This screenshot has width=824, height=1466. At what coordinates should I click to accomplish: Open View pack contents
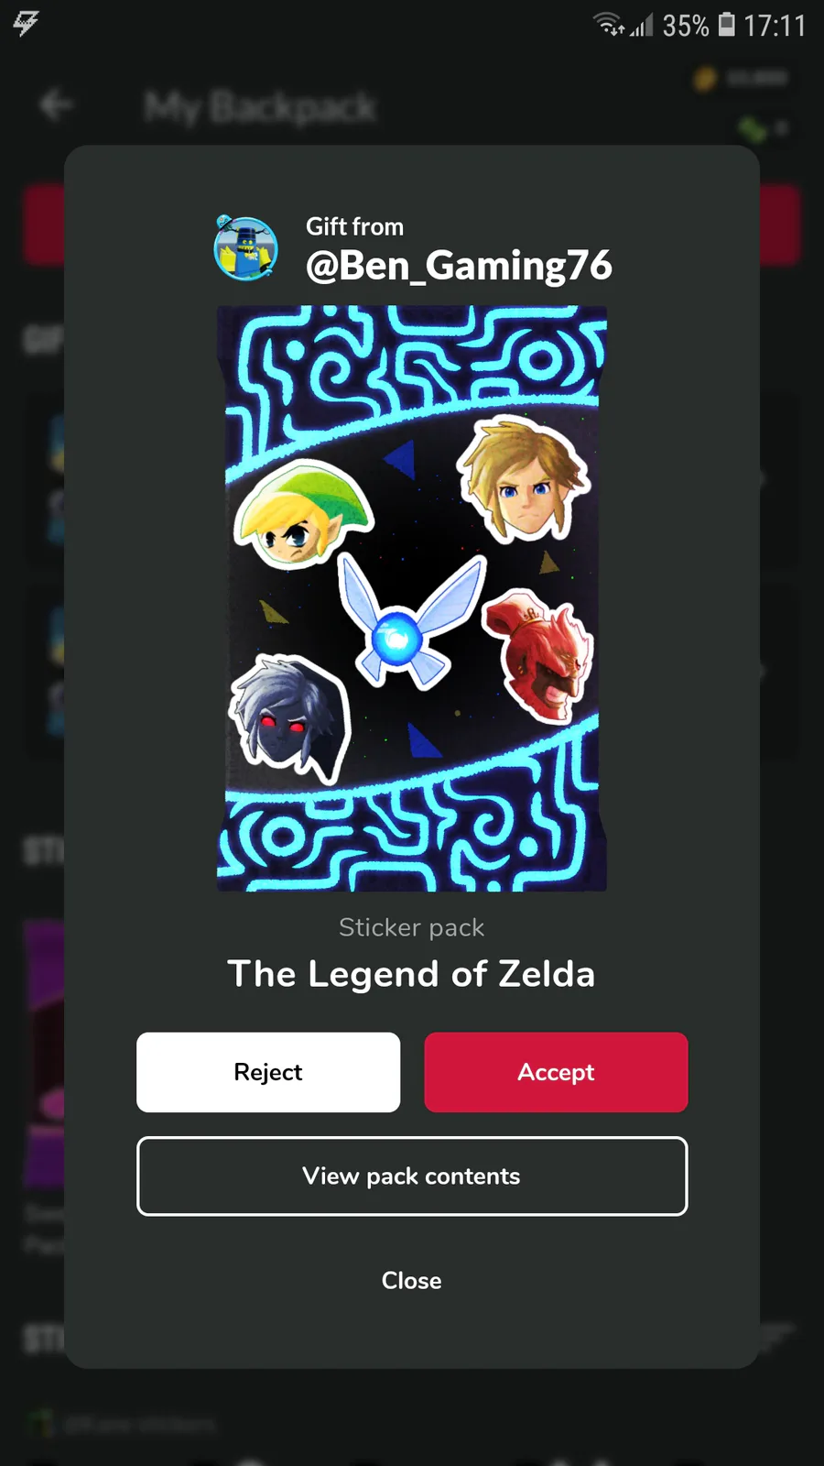click(412, 1176)
